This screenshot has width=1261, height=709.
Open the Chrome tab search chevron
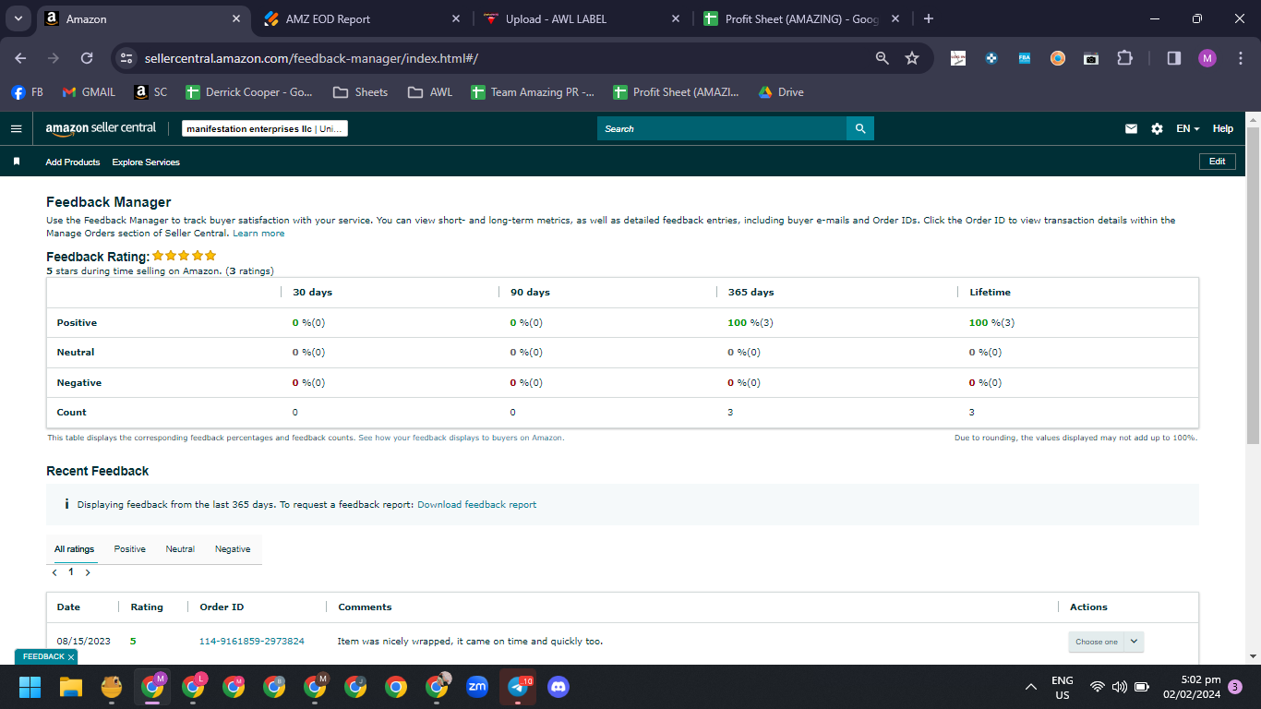pos(18,18)
